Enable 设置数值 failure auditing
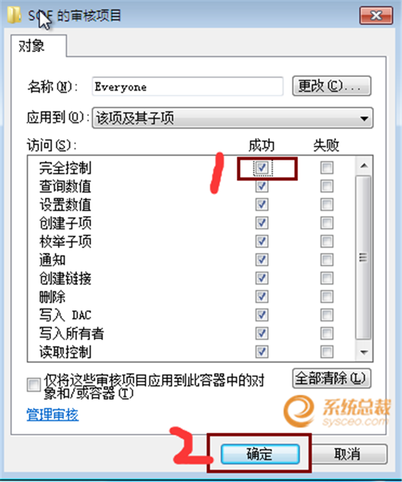This screenshot has height=482, width=402. click(327, 205)
